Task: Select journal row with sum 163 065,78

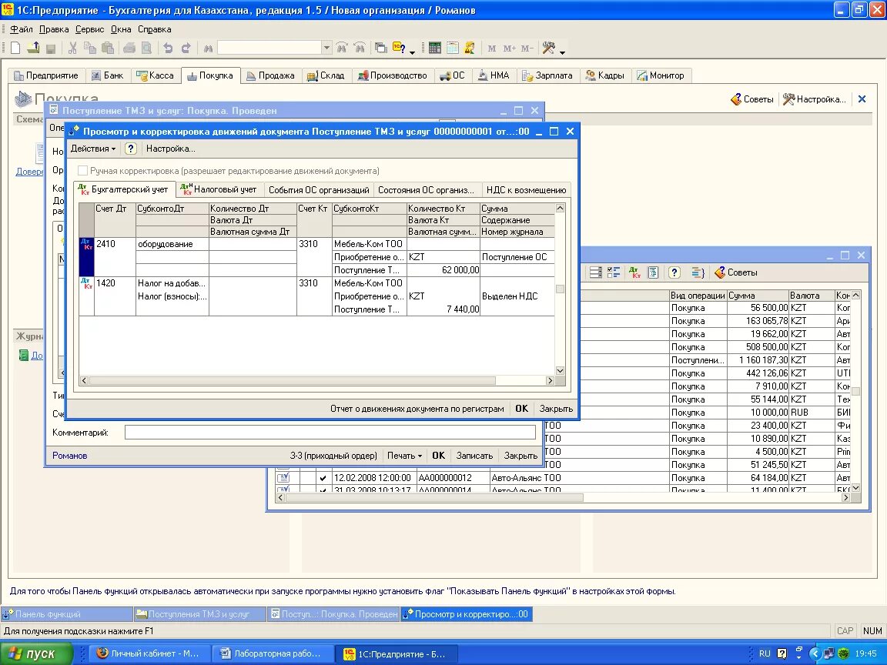Action: tap(758, 321)
